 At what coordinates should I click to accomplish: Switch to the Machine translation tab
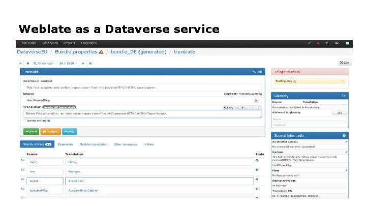point(94,144)
